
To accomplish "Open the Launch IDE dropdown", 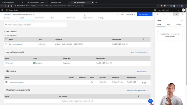I will click(x=131, y=14).
